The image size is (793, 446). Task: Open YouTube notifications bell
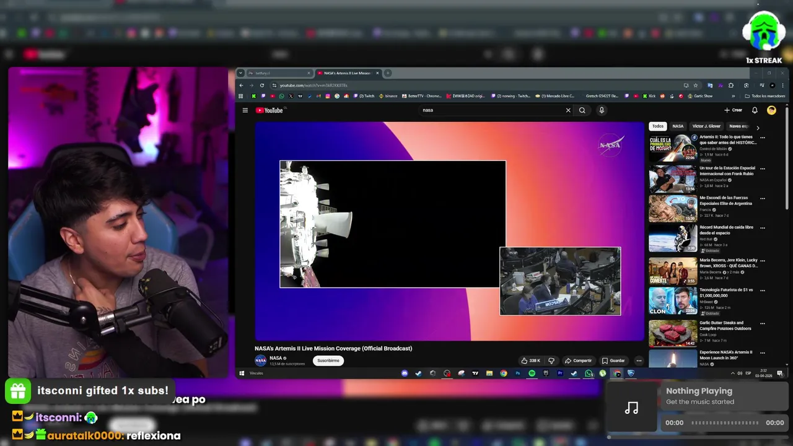coord(755,110)
